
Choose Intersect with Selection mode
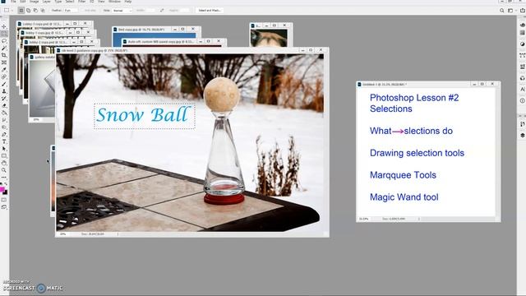coord(43,11)
